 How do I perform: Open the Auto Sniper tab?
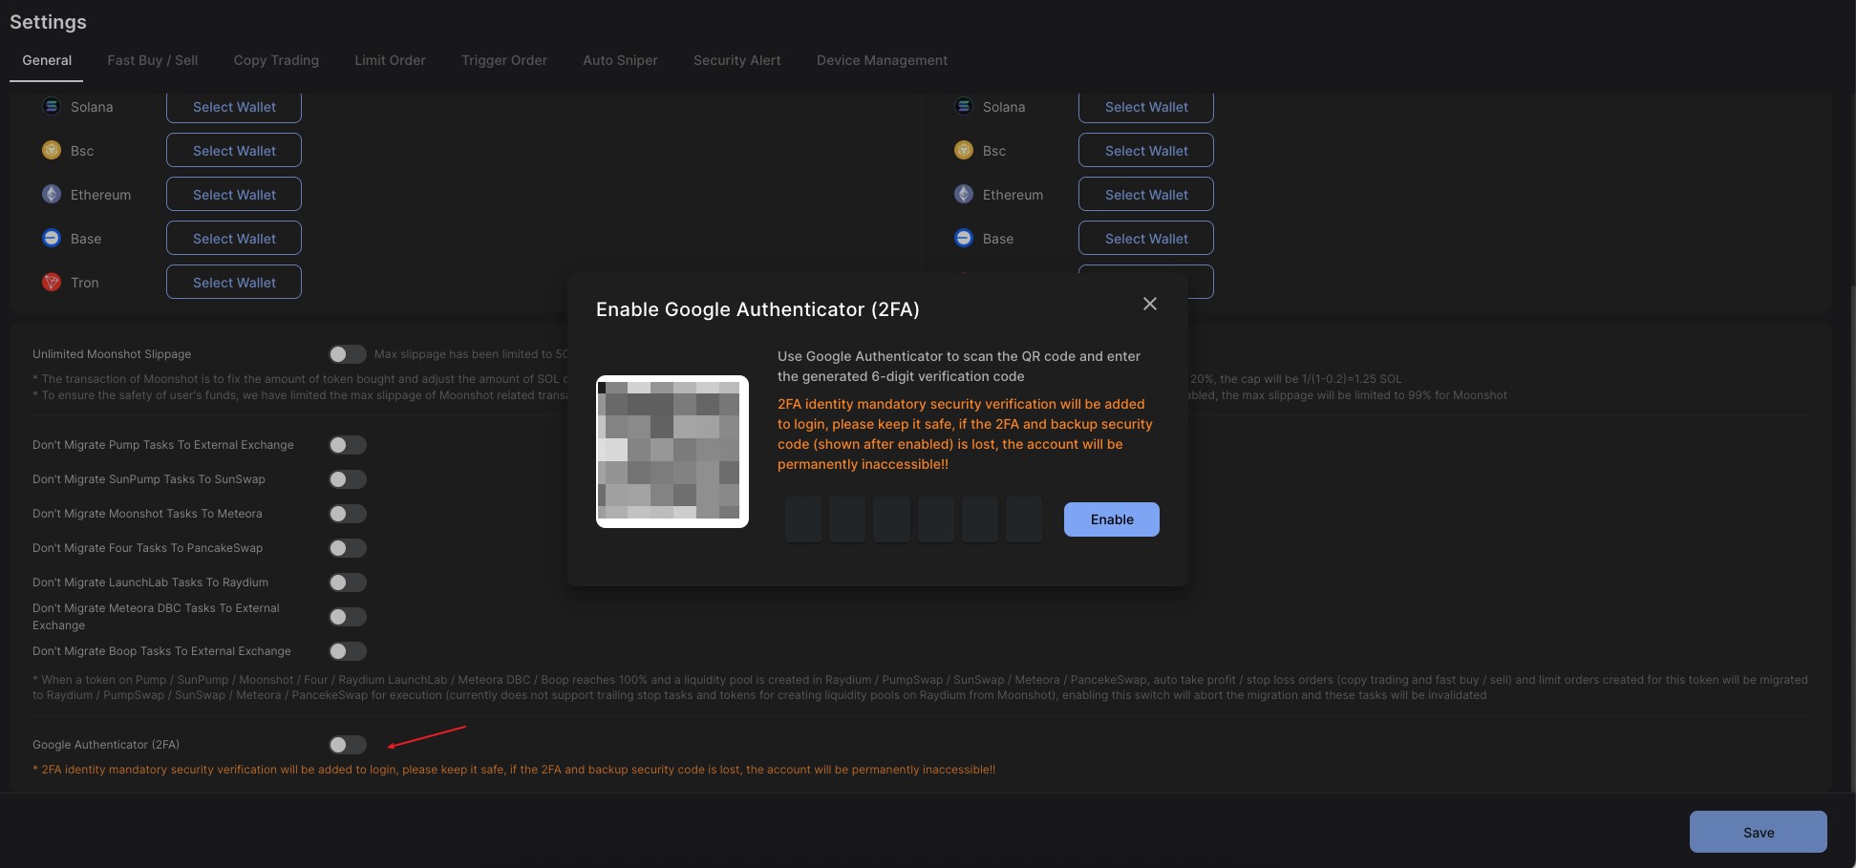click(620, 60)
